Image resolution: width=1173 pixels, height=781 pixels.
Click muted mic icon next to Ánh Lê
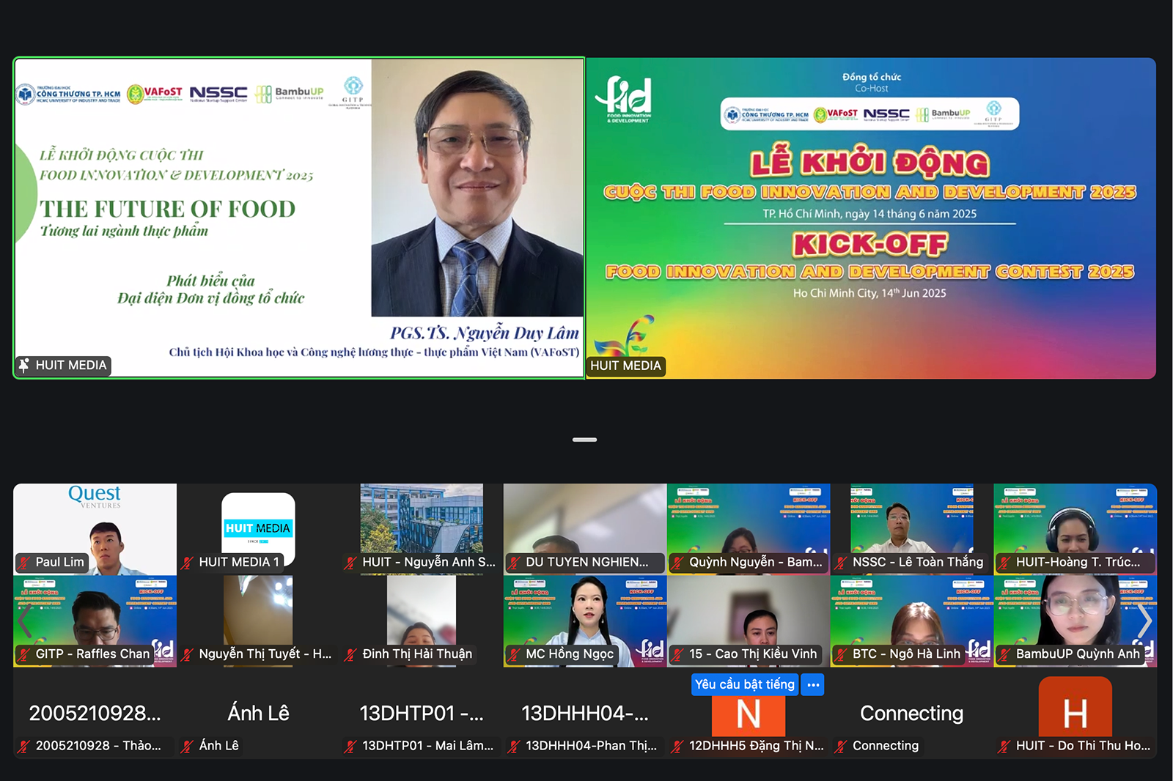click(188, 746)
